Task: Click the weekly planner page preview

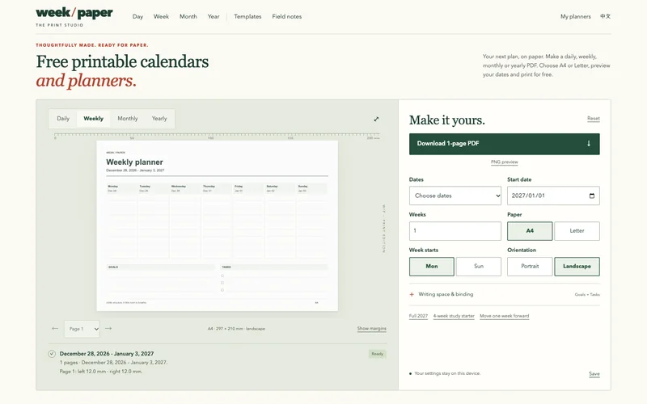Action: pos(217,226)
